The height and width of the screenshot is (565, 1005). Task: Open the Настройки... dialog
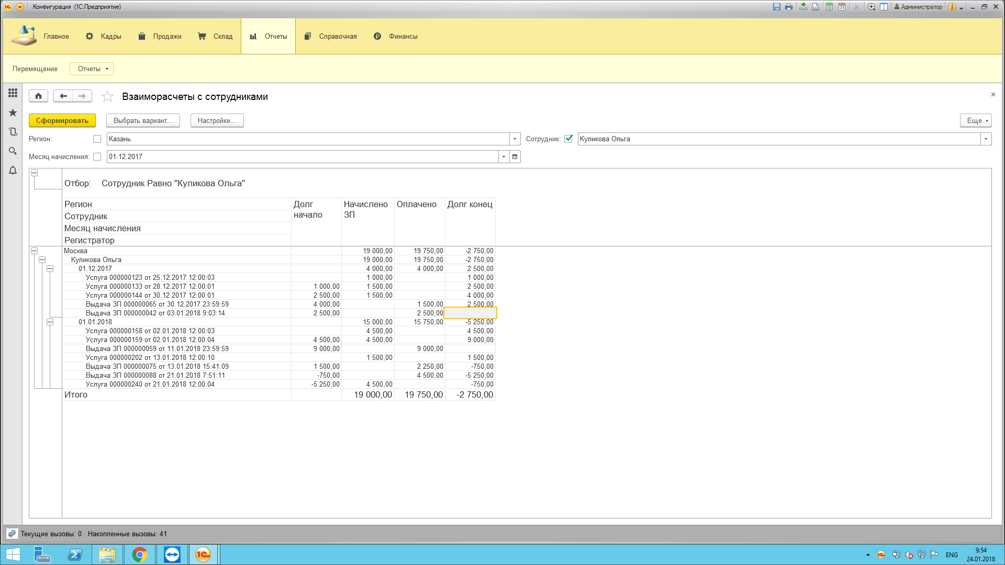coord(217,120)
